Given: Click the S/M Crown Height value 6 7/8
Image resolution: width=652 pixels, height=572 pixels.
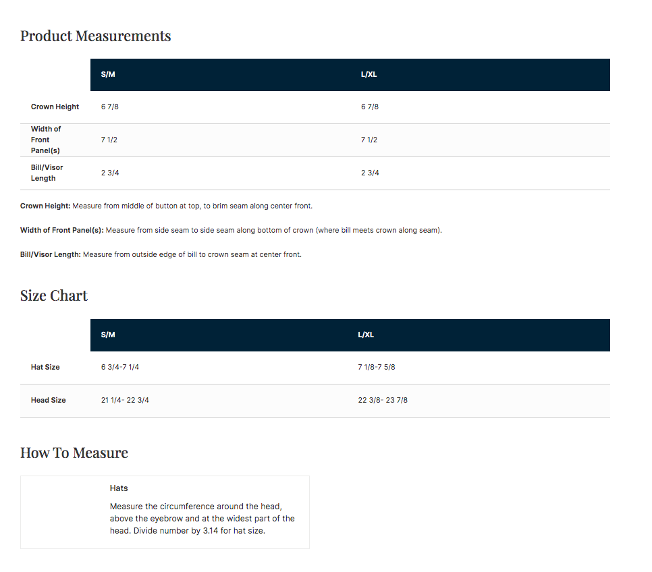Looking at the screenshot, I should coord(110,107).
